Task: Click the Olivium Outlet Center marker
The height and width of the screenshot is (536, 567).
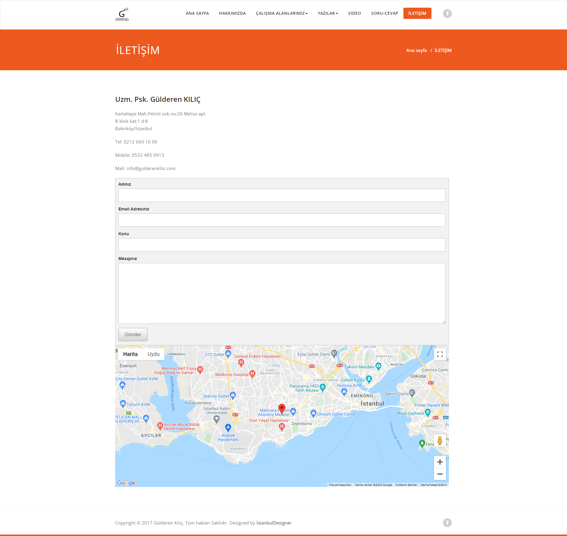Action: tap(313, 413)
